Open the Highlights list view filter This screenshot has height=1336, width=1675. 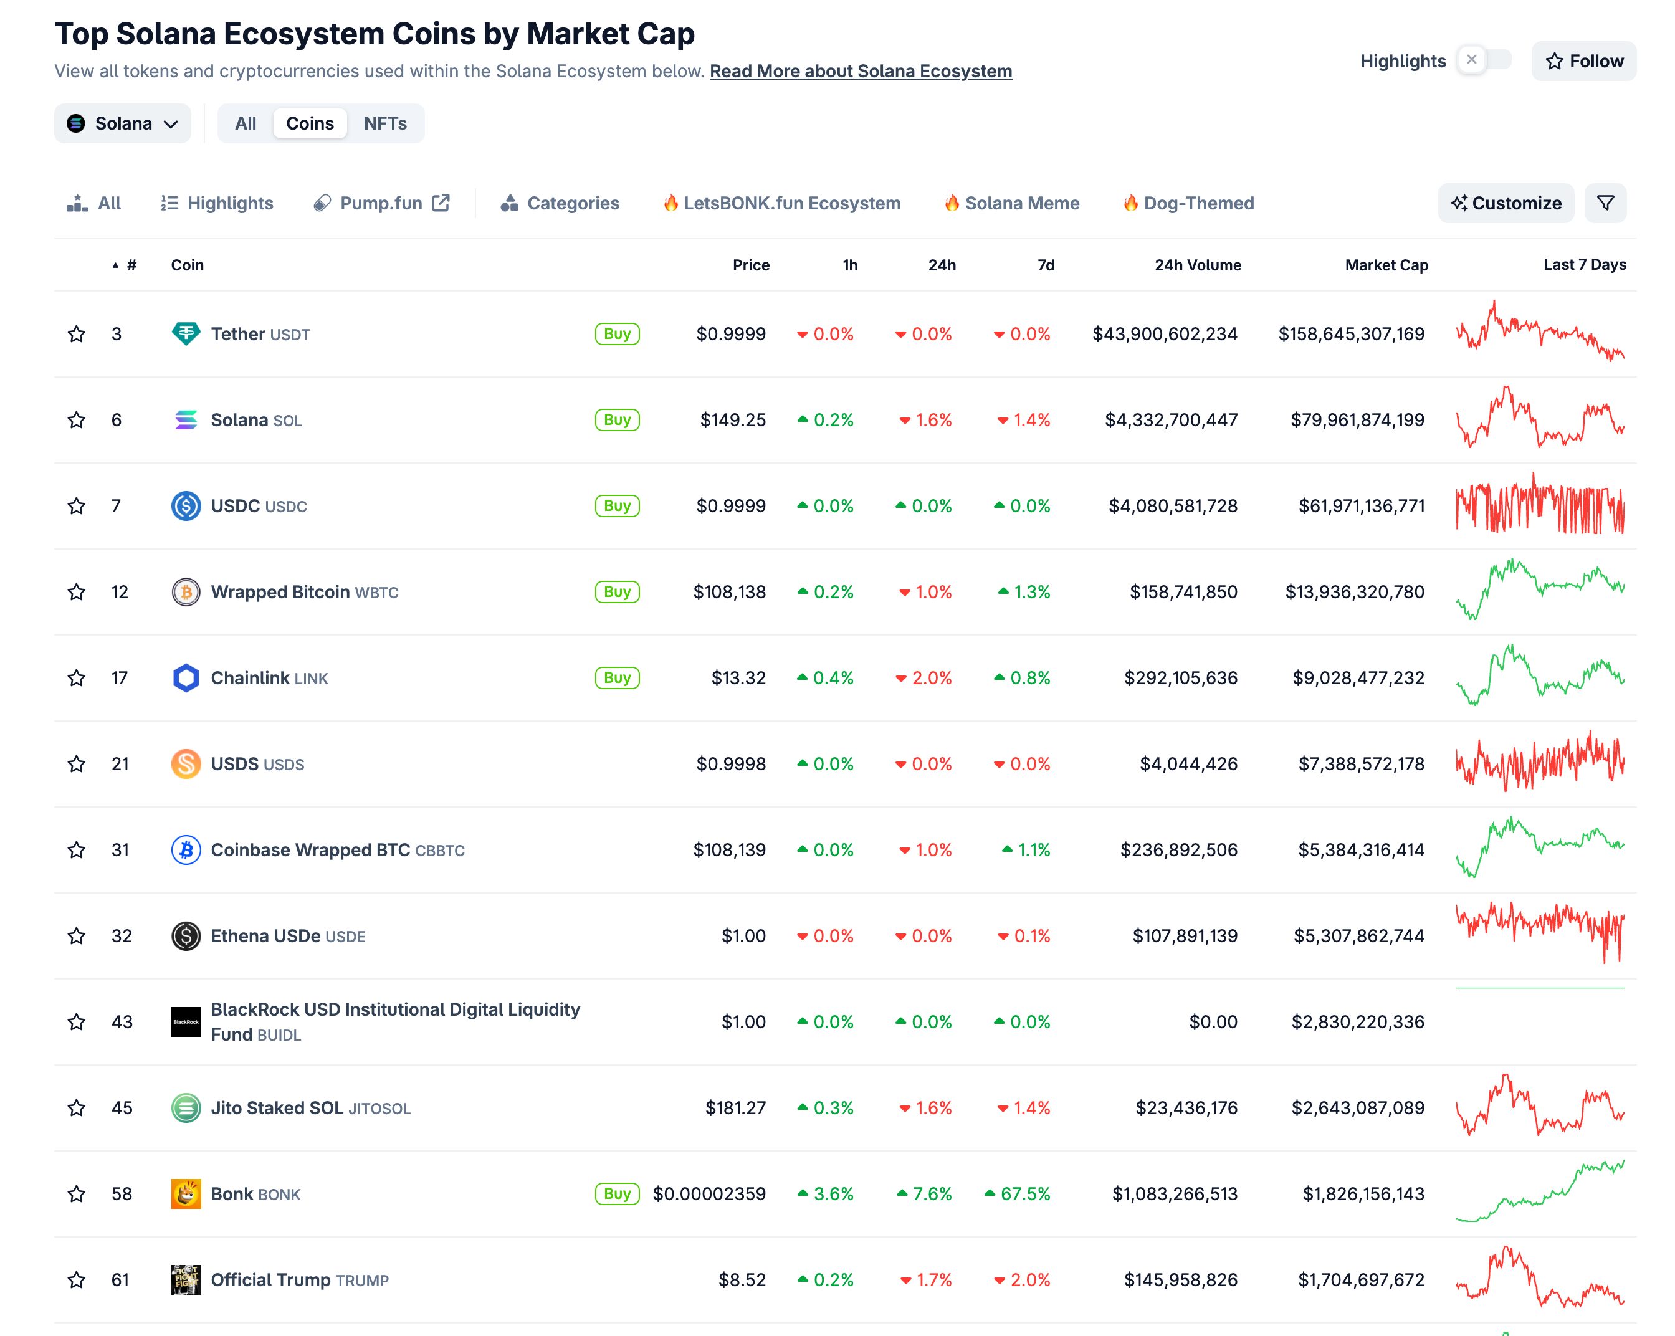click(216, 203)
